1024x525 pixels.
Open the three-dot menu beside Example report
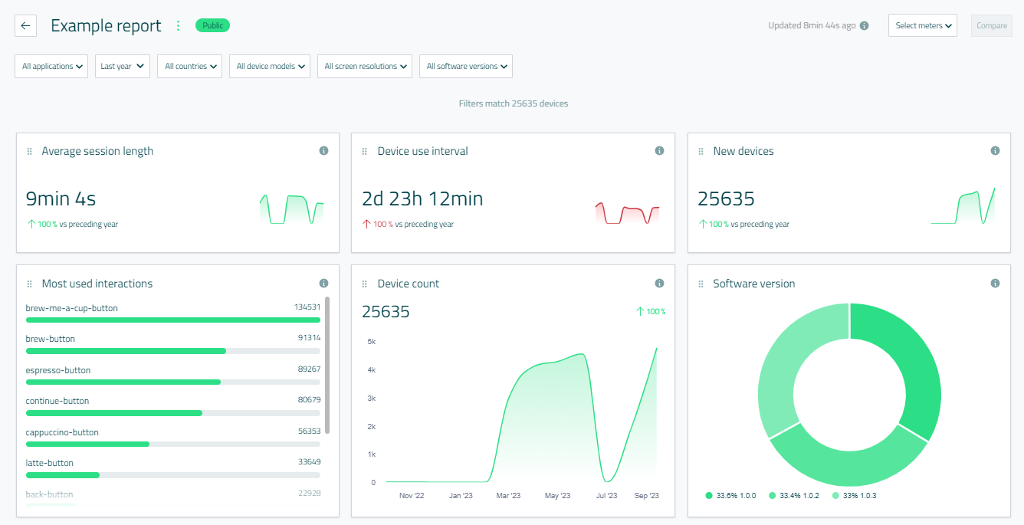[x=178, y=26]
